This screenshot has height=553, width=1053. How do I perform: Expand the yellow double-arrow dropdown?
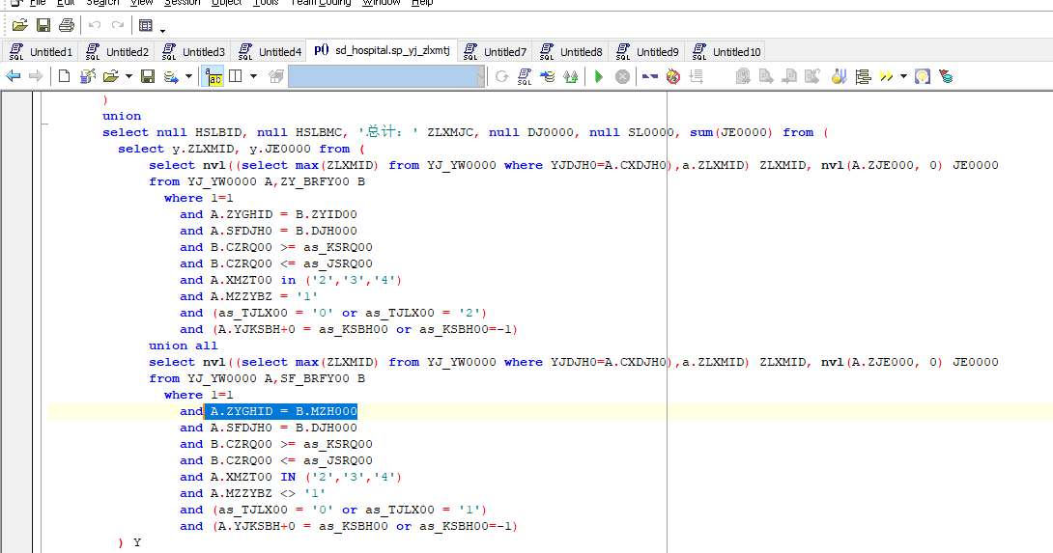(904, 76)
